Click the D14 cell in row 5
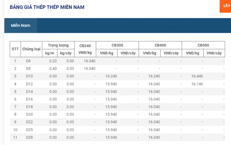The width and height of the screenshot is (231, 145). pyautogui.click(x=29, y=92)
